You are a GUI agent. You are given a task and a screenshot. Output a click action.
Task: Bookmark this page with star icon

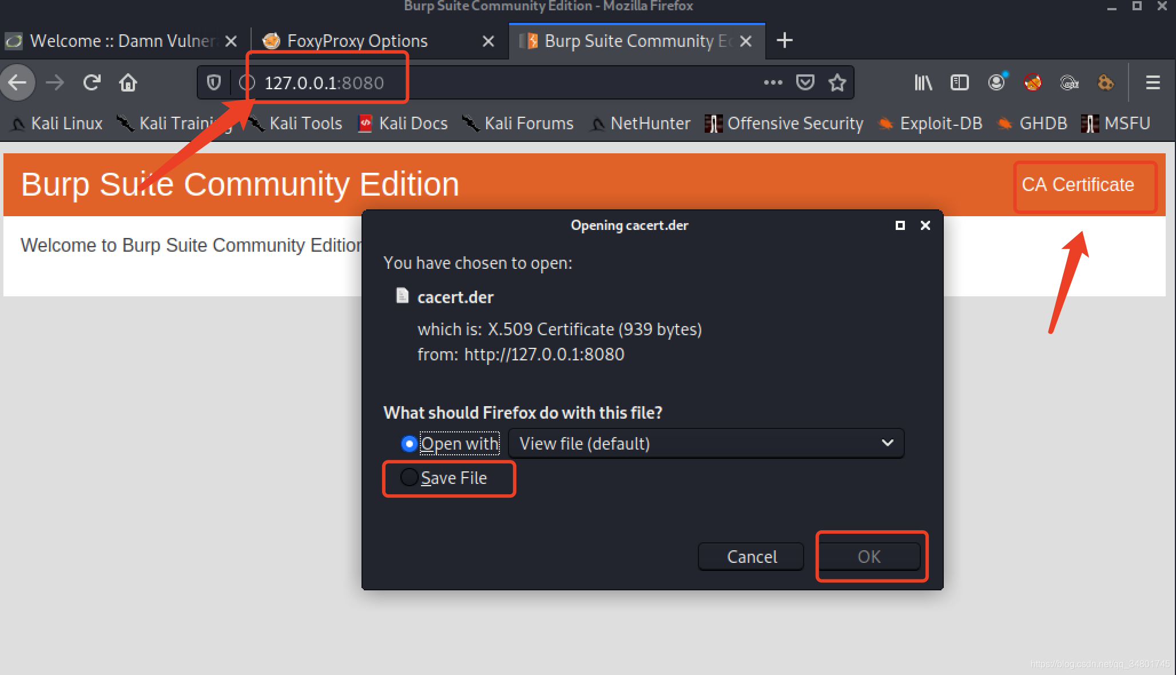(837, 83)
